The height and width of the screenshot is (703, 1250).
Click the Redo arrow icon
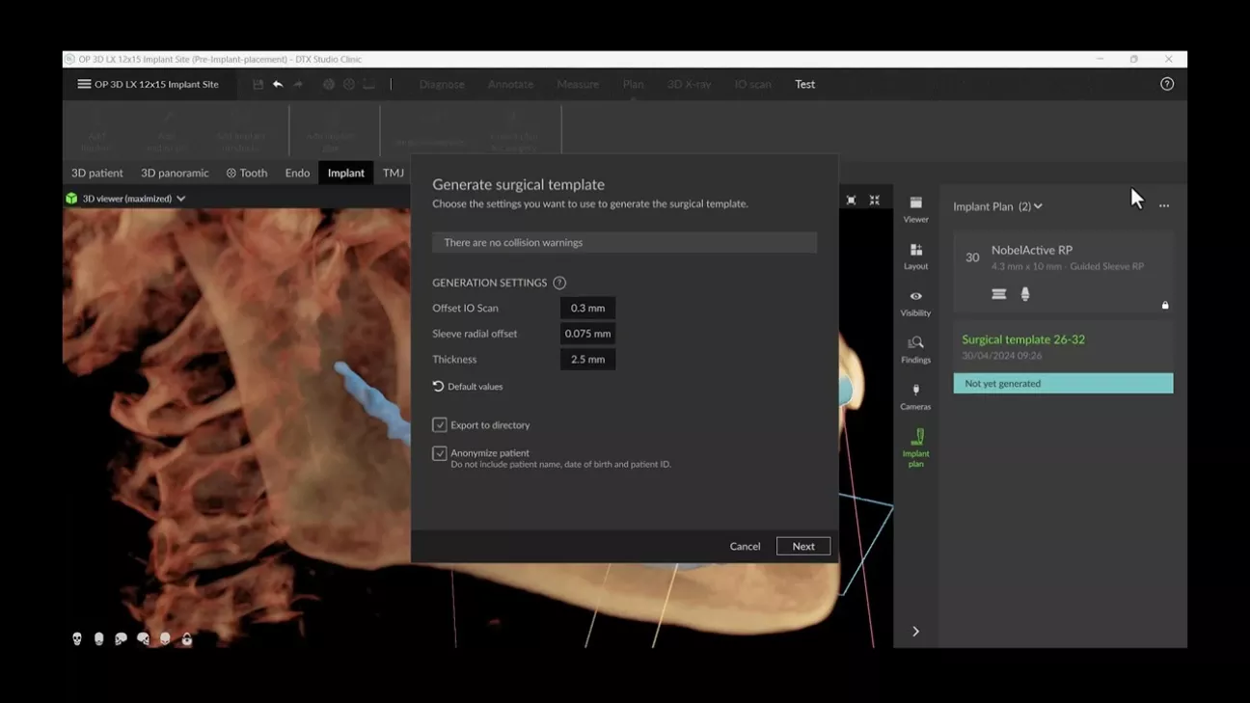click(x=298, y=84)
